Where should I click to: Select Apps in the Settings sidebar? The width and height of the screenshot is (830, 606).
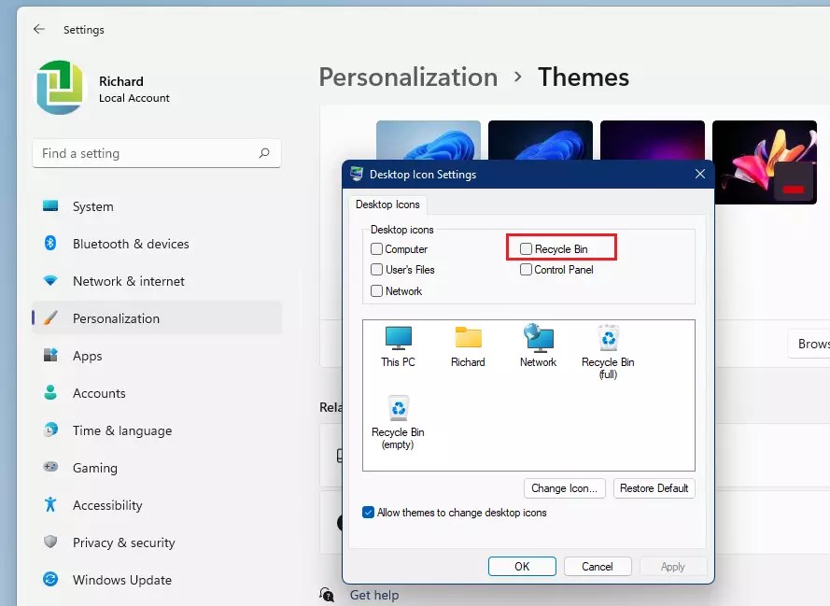click(x=87, y=356)
